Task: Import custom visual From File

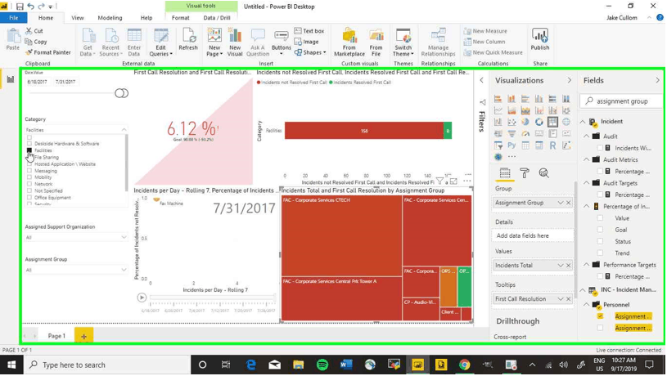Action: pyautogui.click(x=376, y=42)
